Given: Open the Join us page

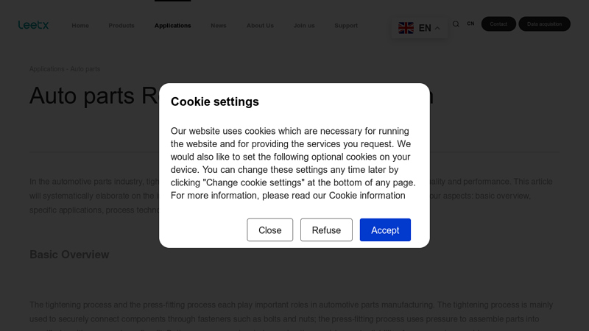Looking at the screenshot, I should [x=304, y=26].
